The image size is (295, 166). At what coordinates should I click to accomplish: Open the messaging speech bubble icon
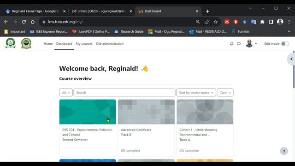point(239,44)
